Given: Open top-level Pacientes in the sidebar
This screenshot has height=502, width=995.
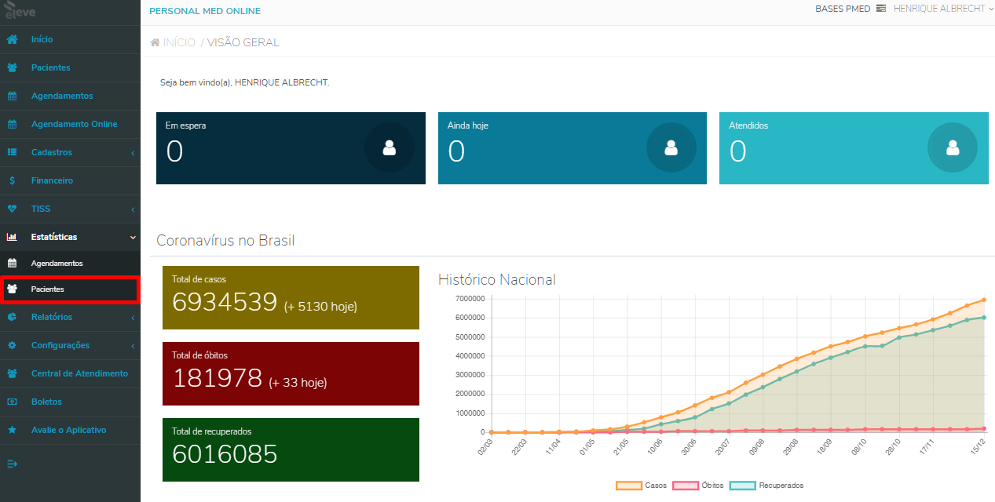Looking at the screenshot, I should coord(70,67).
